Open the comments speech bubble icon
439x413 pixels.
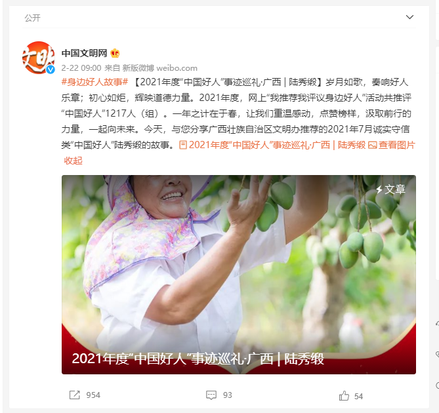(211, 395)
